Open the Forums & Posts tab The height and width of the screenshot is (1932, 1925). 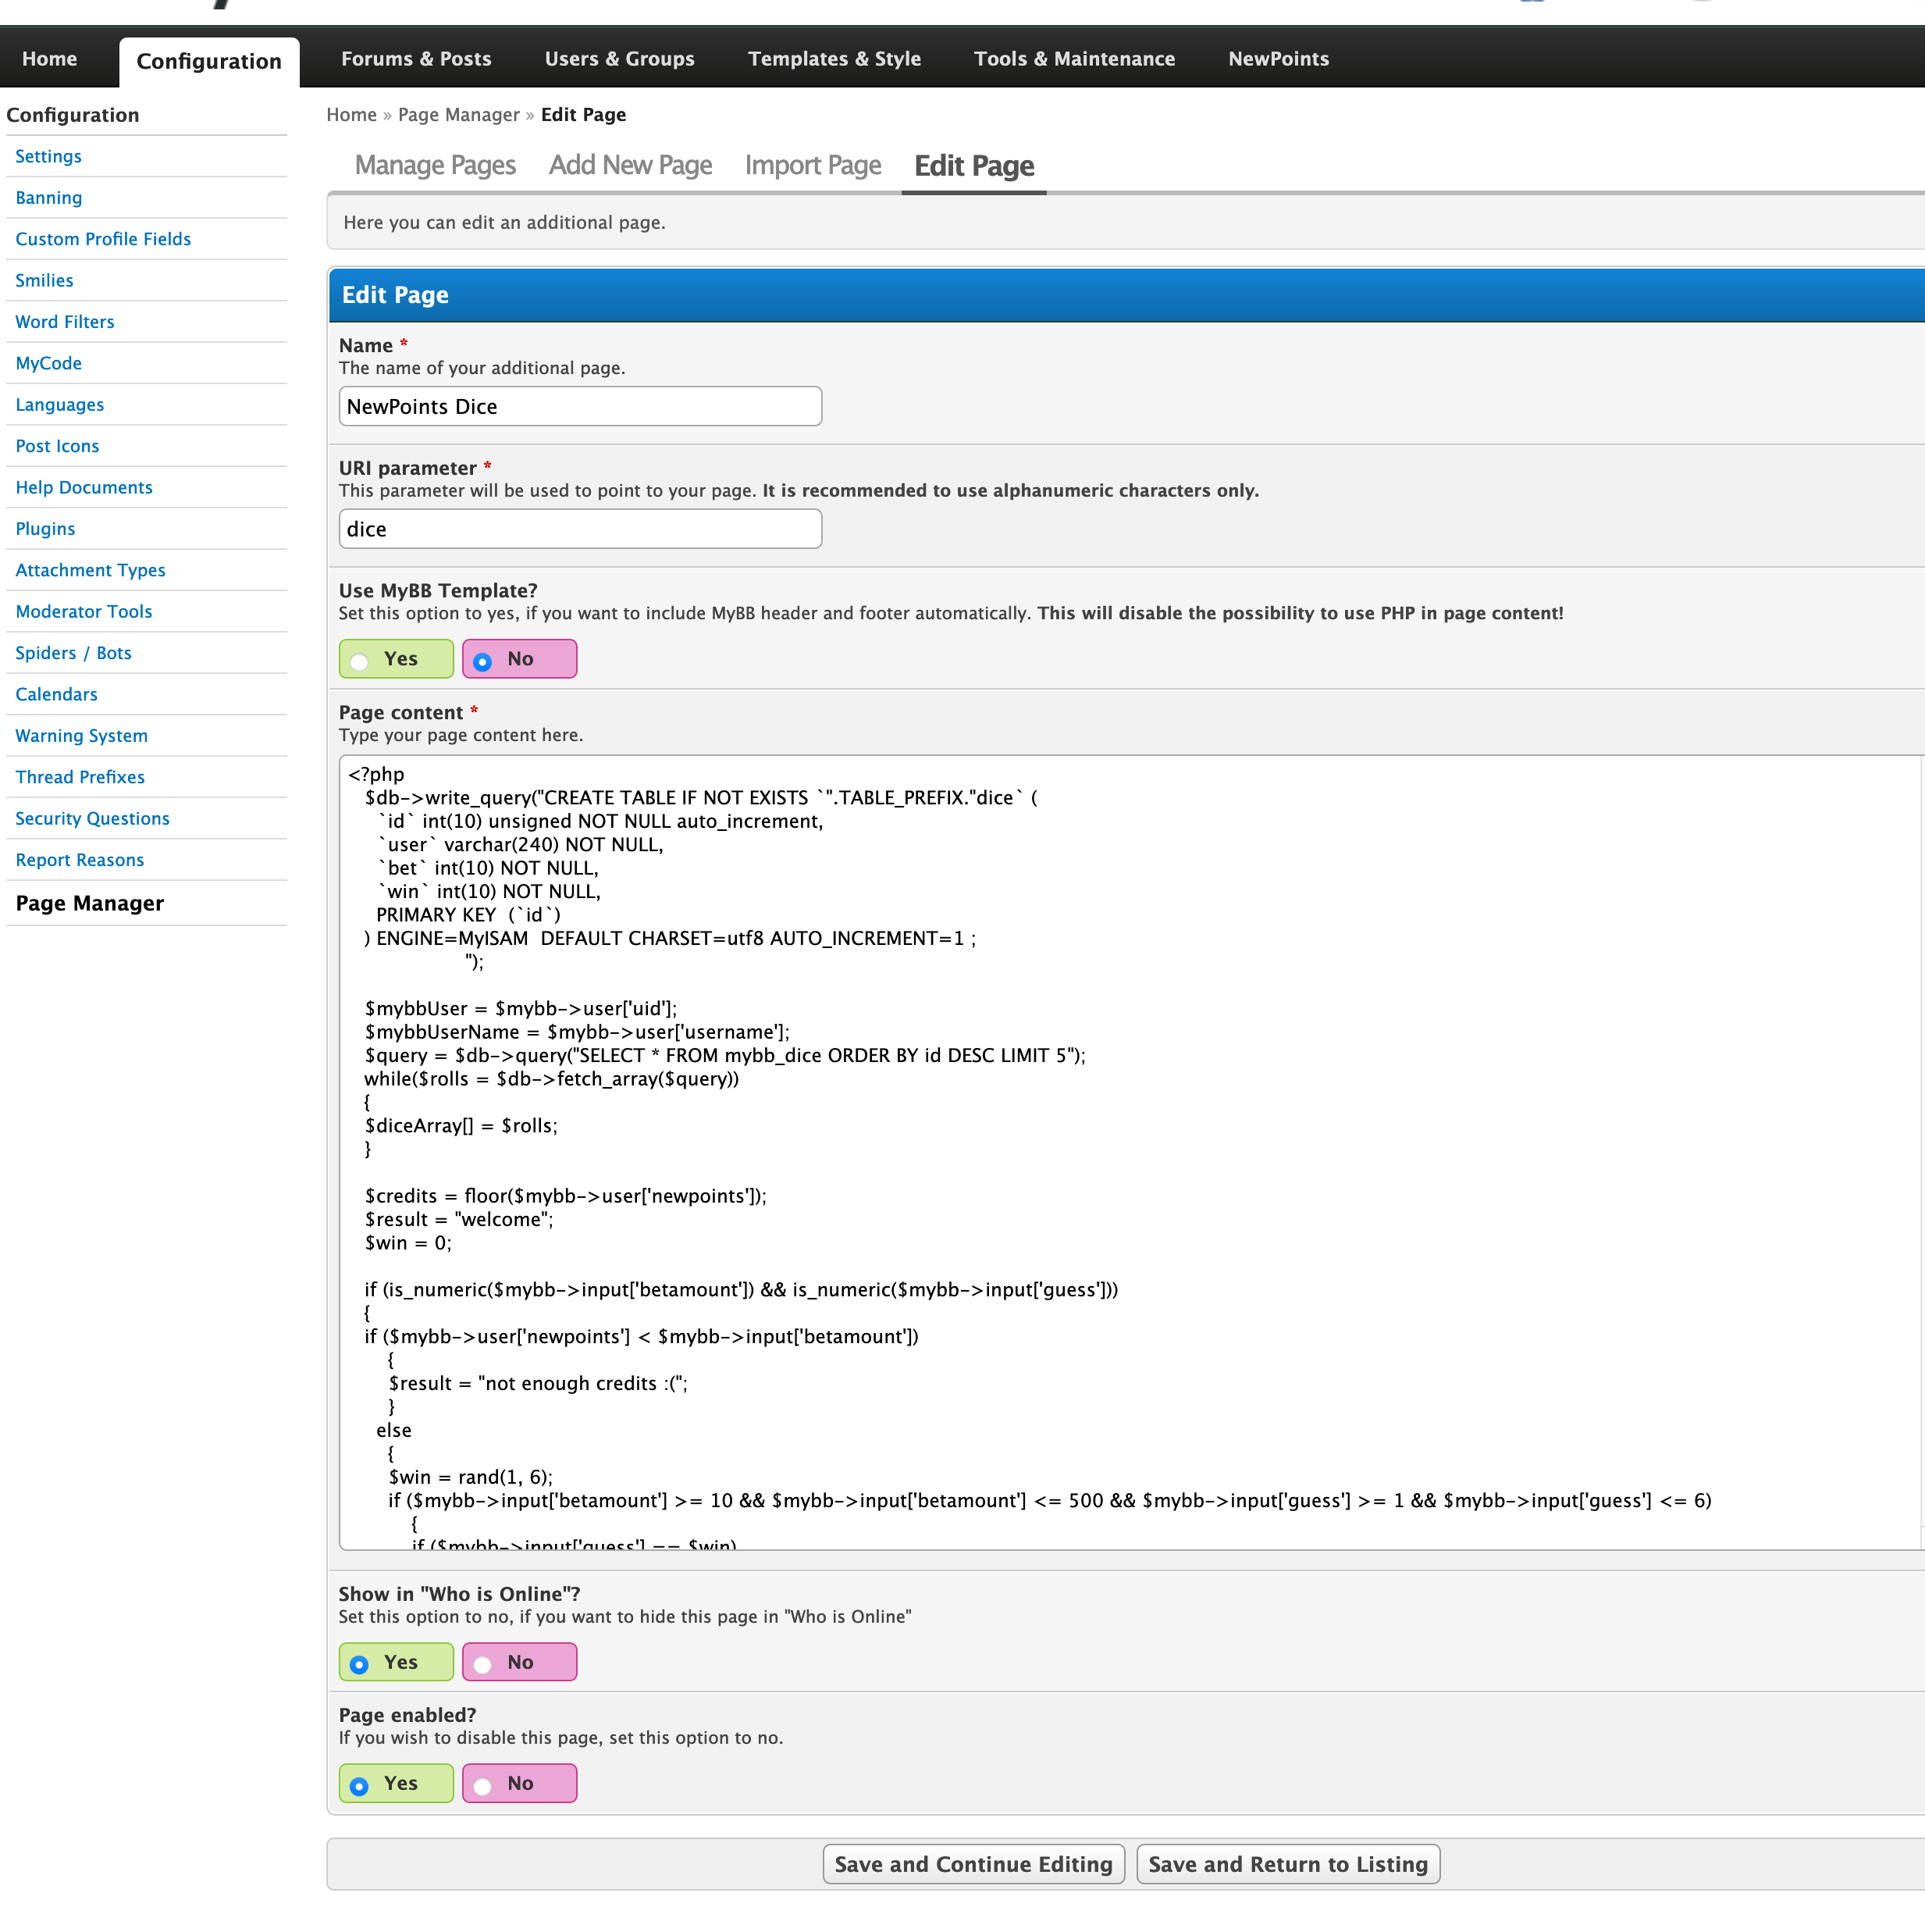416,58
